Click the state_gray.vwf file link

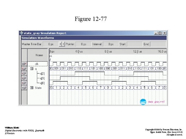pos(156,102)
